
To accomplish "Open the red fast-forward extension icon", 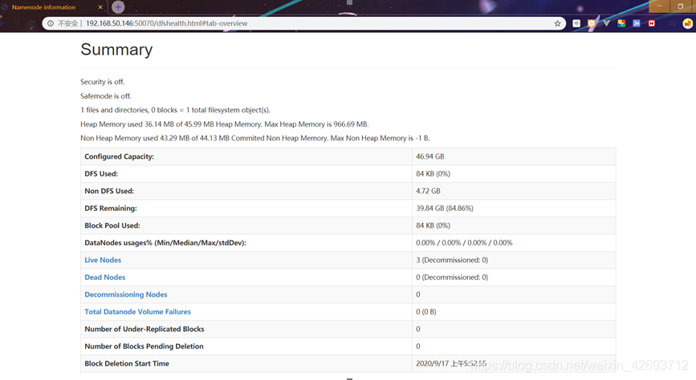I will [x=652, y=23].
